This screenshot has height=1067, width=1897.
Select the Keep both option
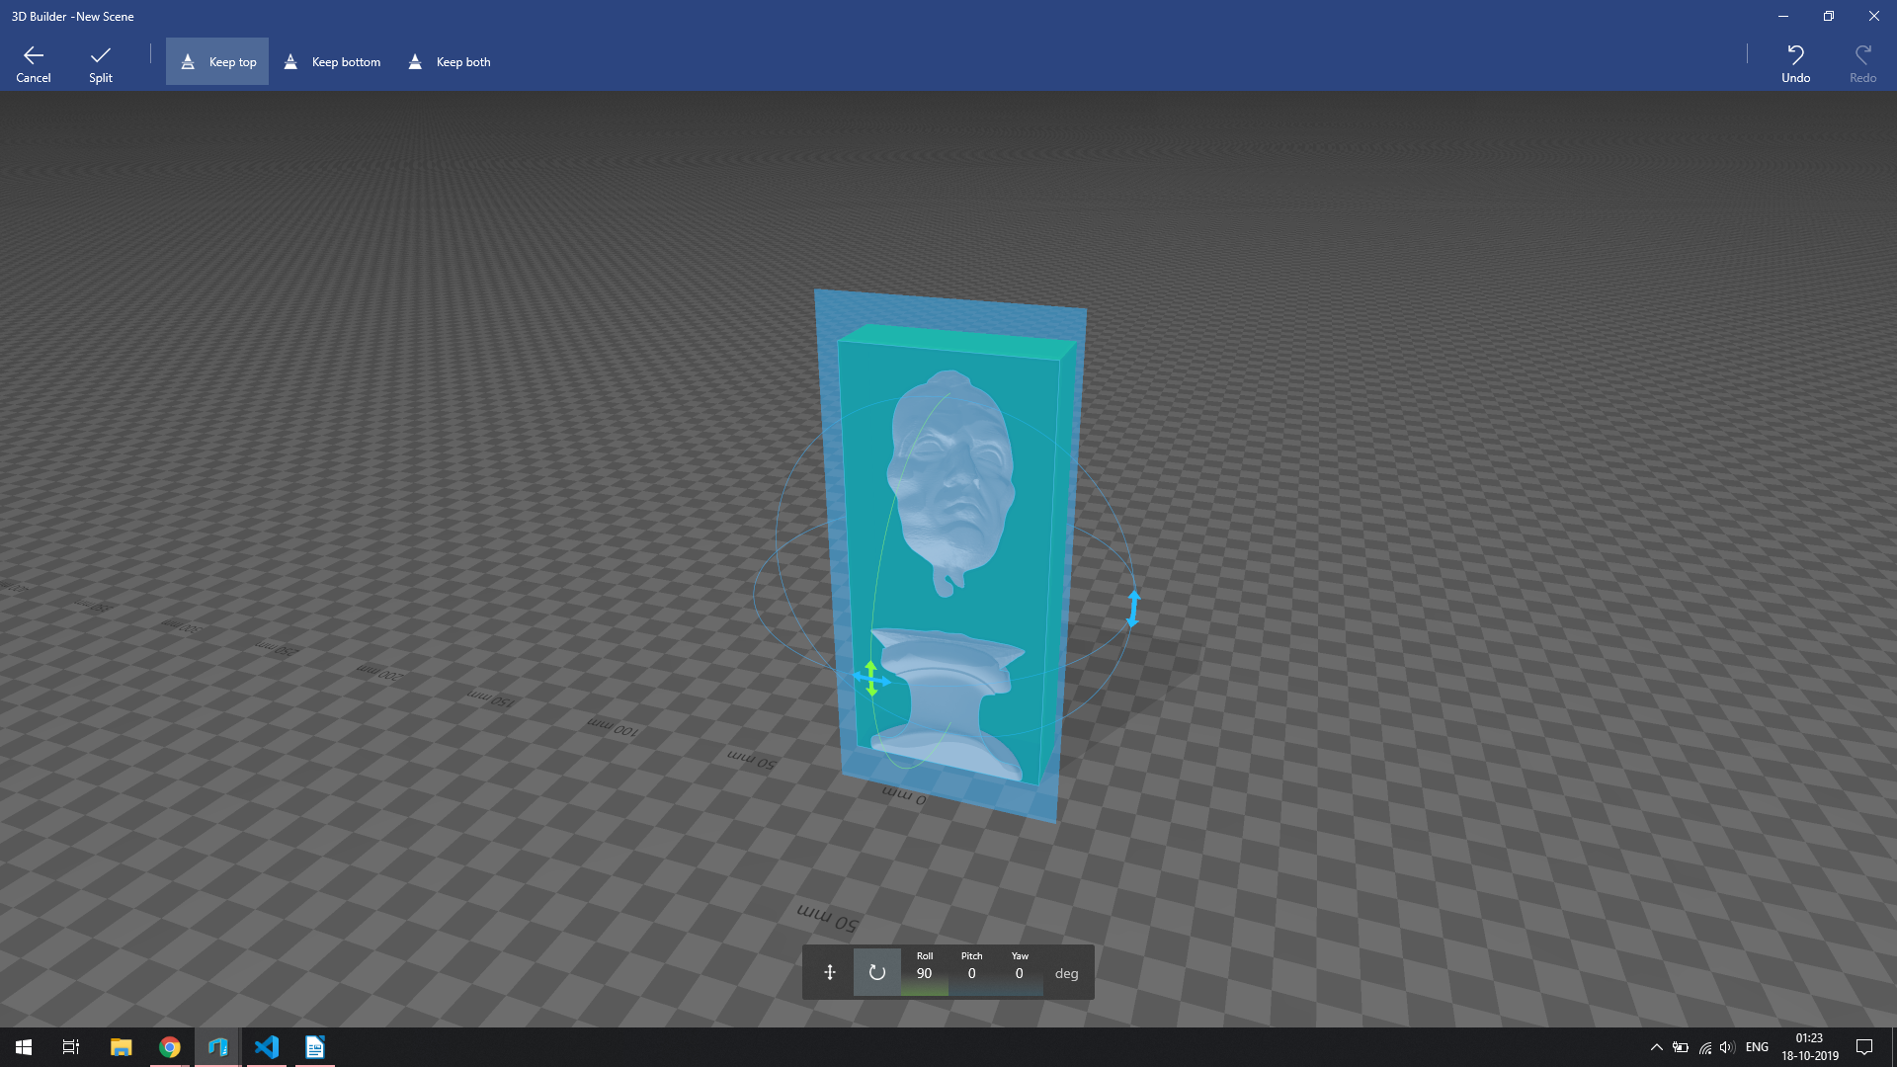450,61
